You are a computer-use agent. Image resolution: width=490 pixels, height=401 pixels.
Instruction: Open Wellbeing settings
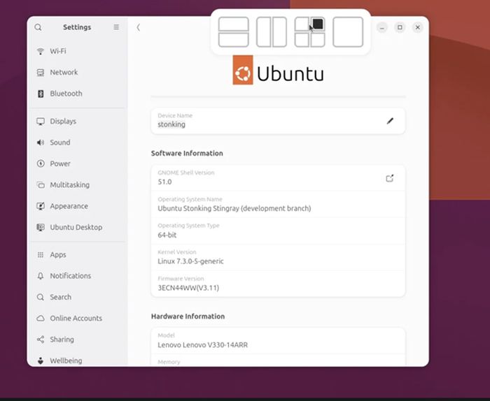pos(78,360)
